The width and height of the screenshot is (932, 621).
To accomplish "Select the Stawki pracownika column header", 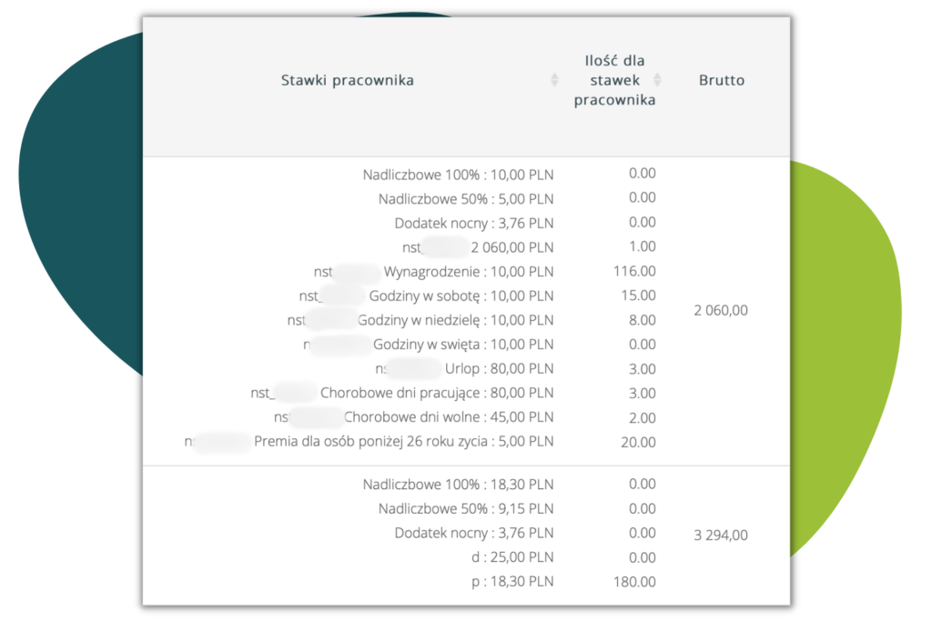I will (x=347, y=81).
